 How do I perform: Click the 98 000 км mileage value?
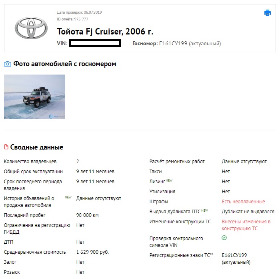tap(87, 215)
